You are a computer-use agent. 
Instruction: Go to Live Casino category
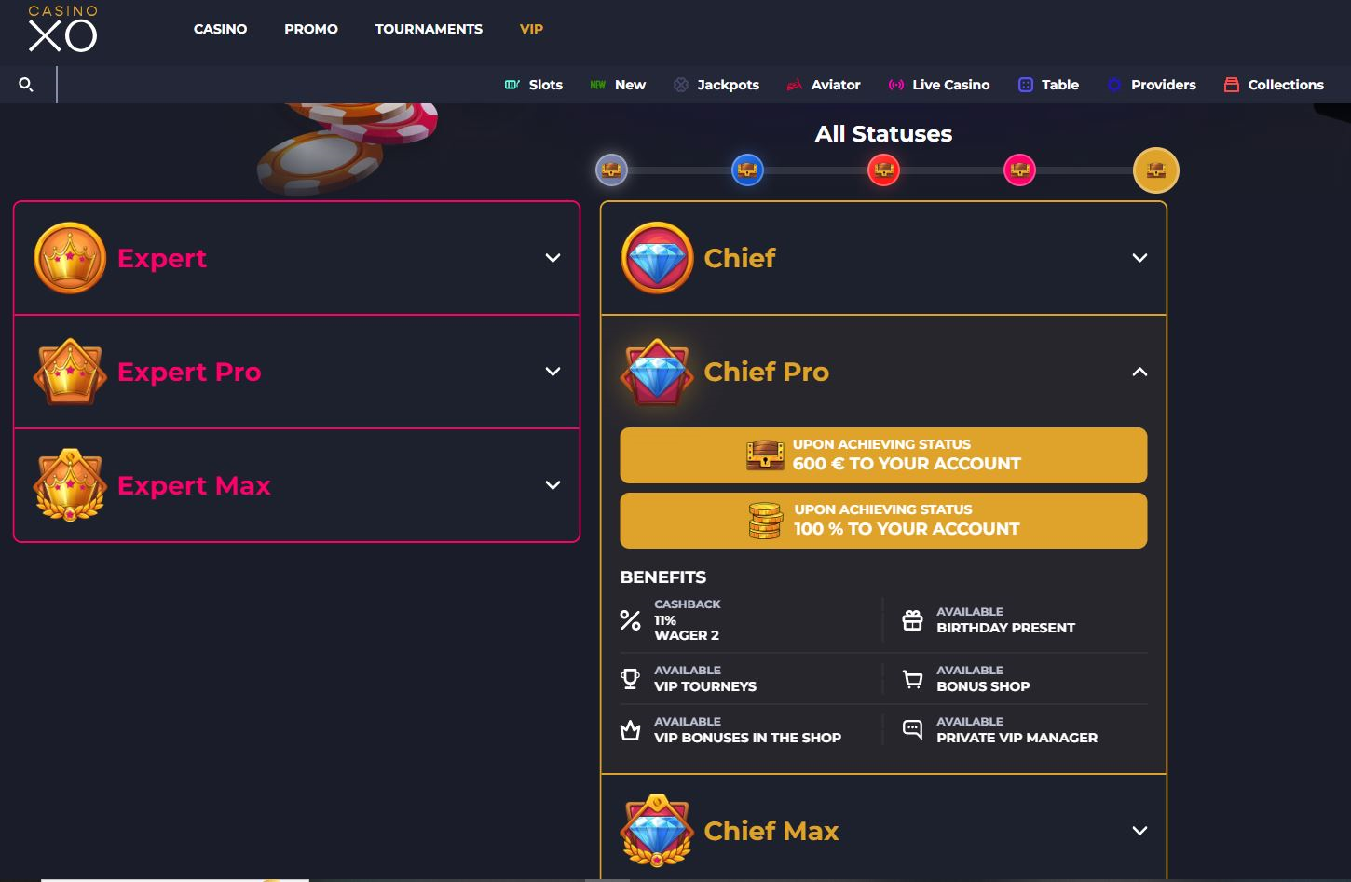point(939,85)
